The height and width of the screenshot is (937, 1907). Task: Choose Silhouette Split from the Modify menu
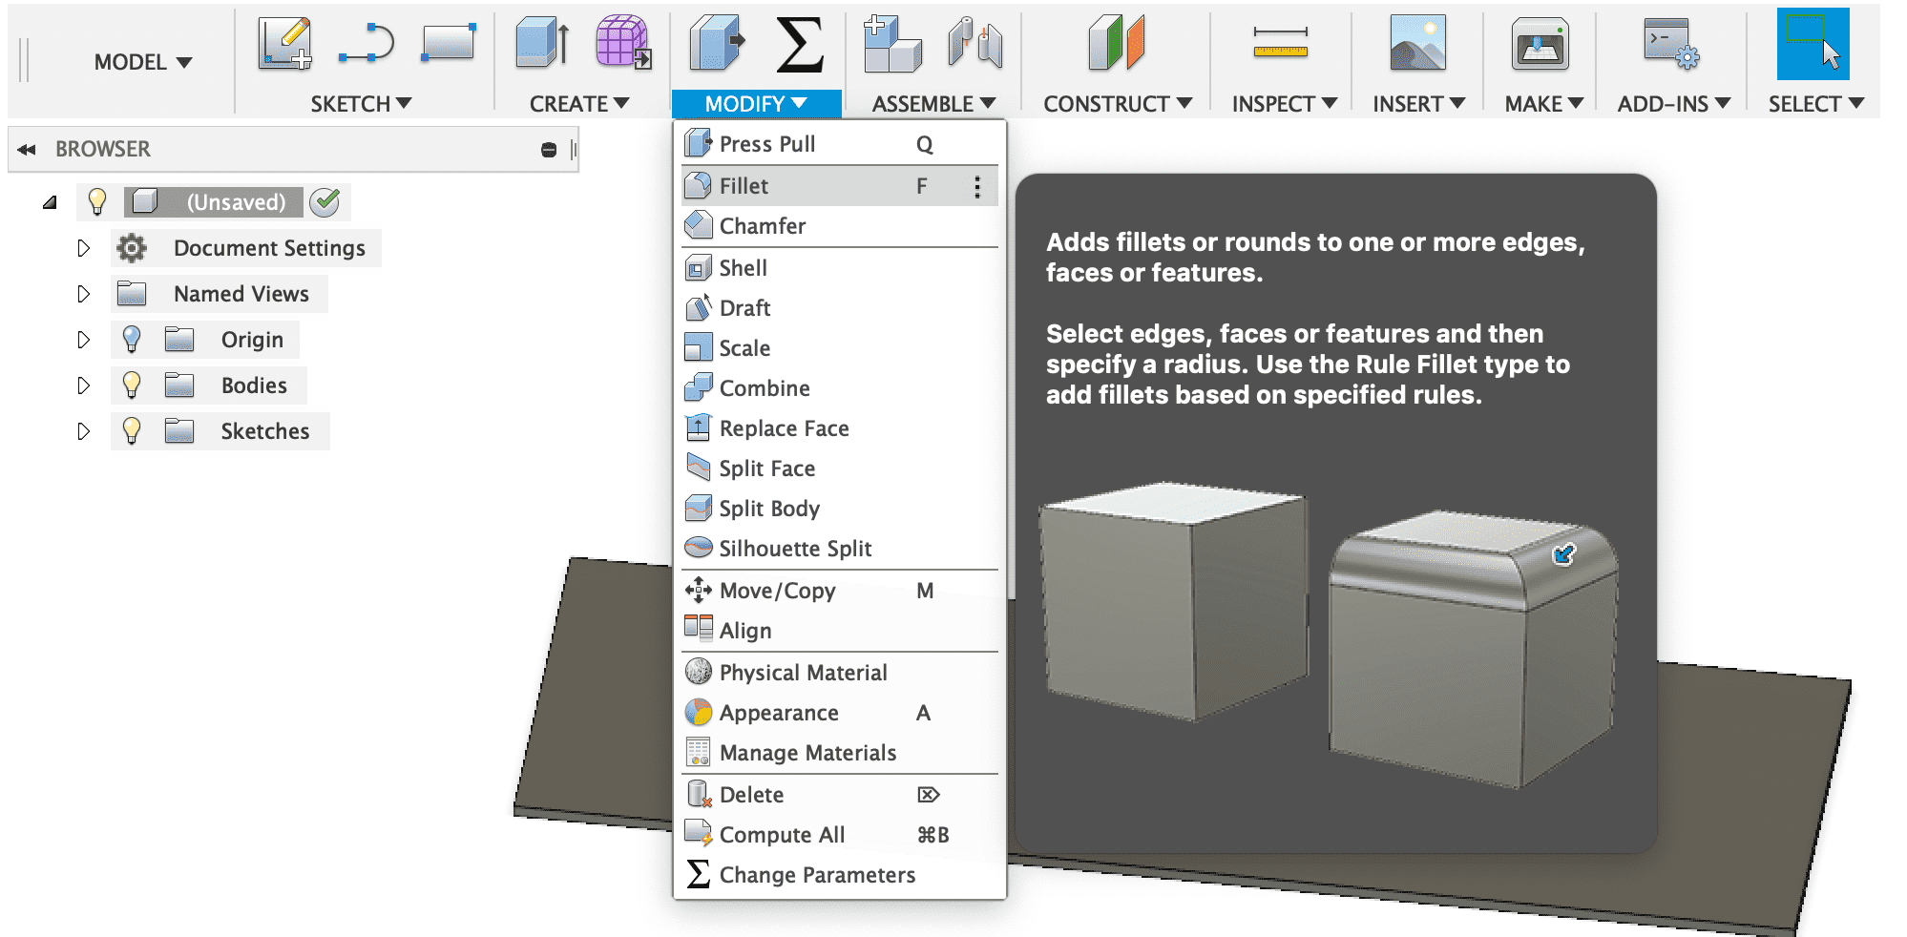pyautogui.click(x=840, y=549)
